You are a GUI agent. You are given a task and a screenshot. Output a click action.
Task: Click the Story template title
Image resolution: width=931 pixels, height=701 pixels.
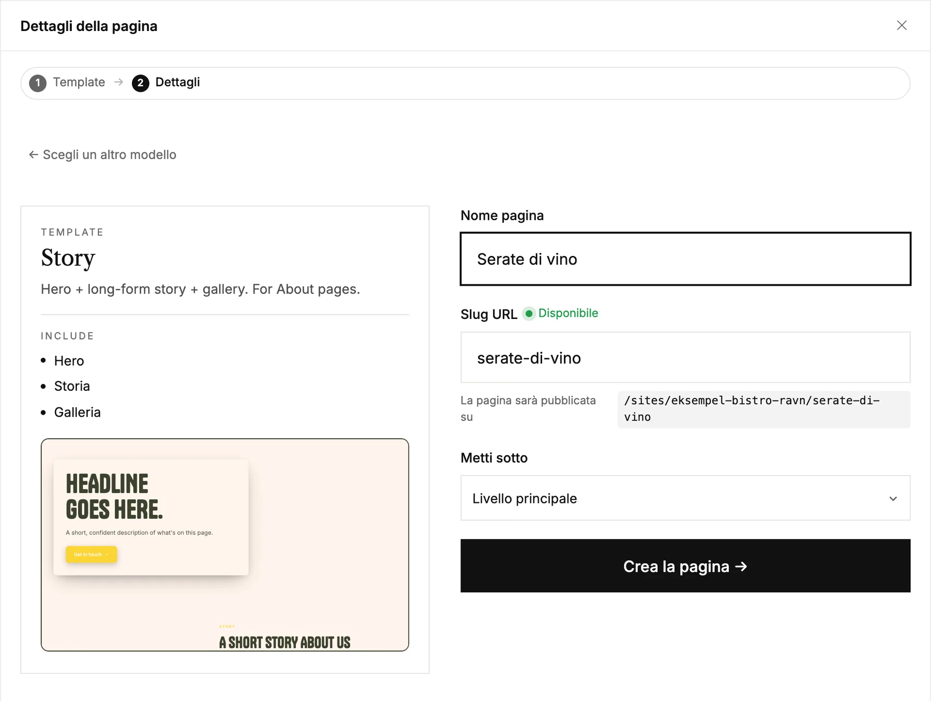[x=68, y=258]
